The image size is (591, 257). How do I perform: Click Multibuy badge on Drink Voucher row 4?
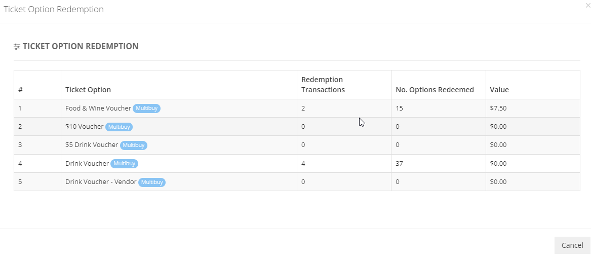tap(125, 163)
